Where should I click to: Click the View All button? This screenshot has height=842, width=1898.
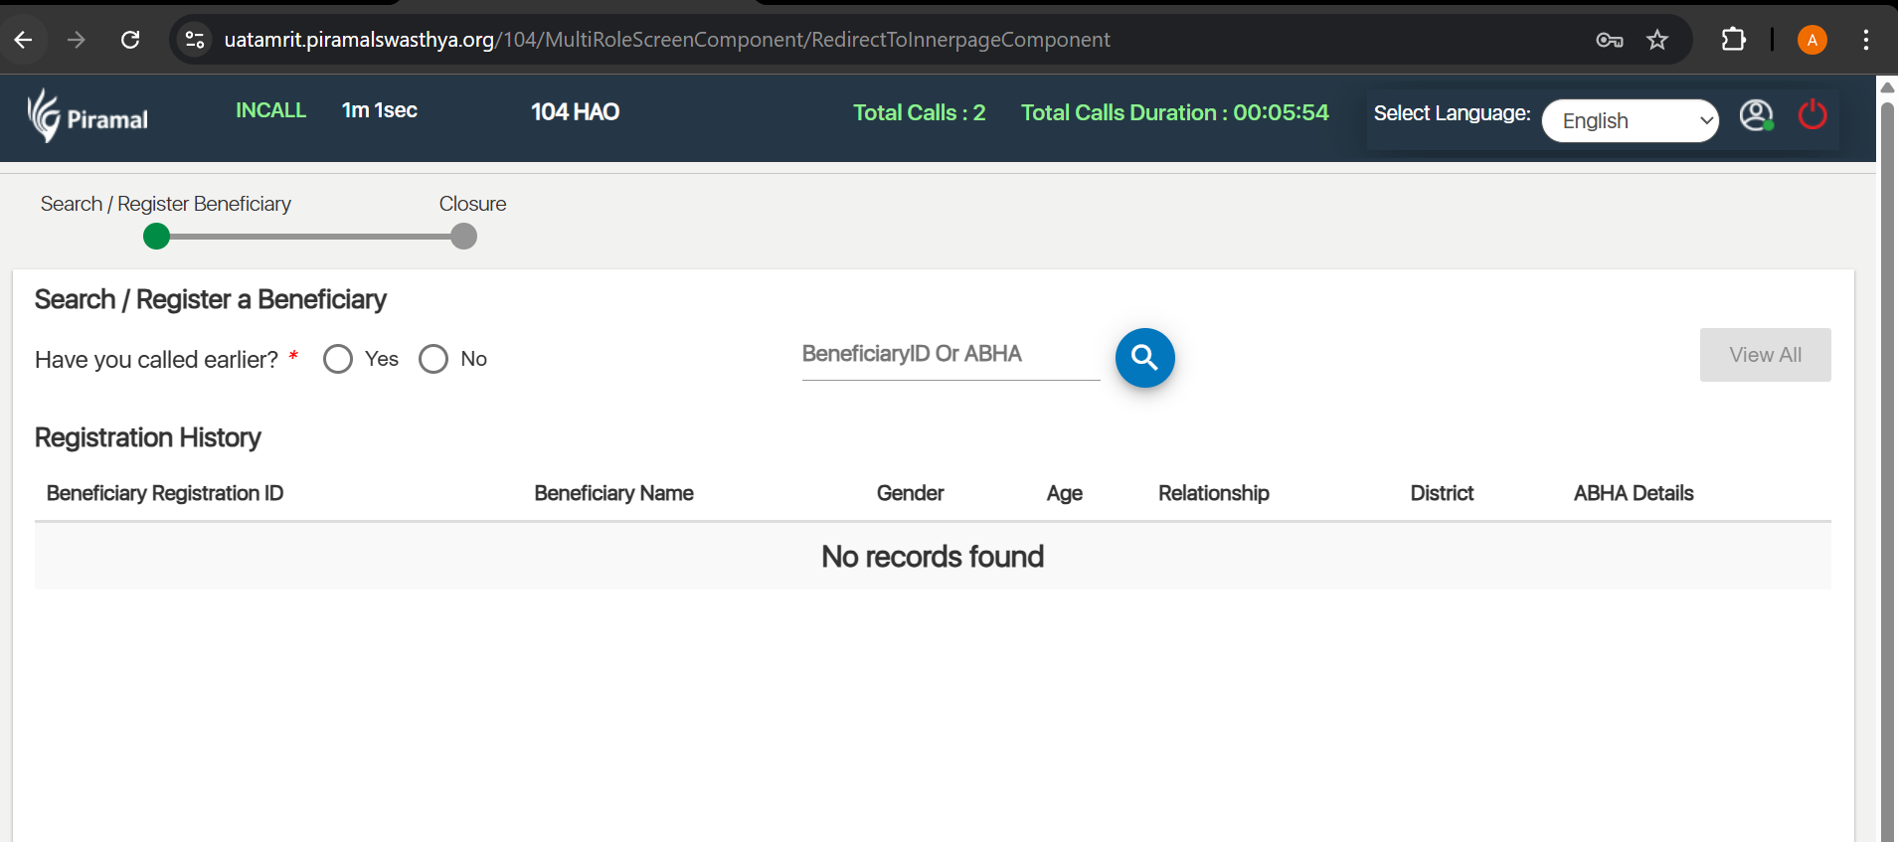[1765, 355]
